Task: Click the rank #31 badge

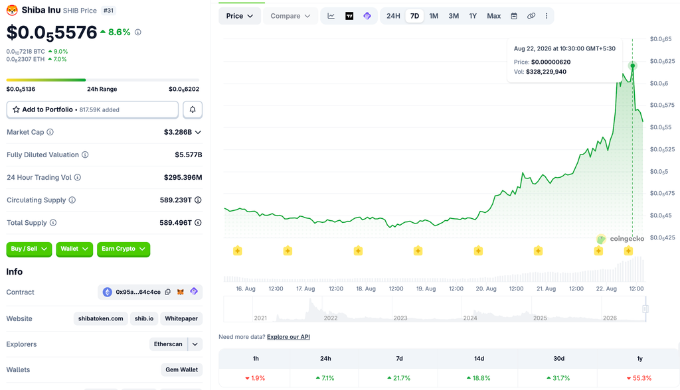Action: tap(108, 11)
